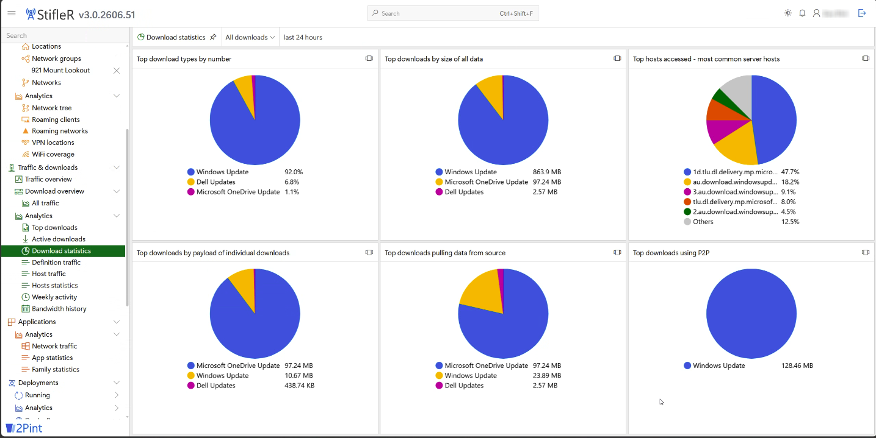Pin the Download statistics view
Viewport: 876px width, 438px height.
click(213, 37)
